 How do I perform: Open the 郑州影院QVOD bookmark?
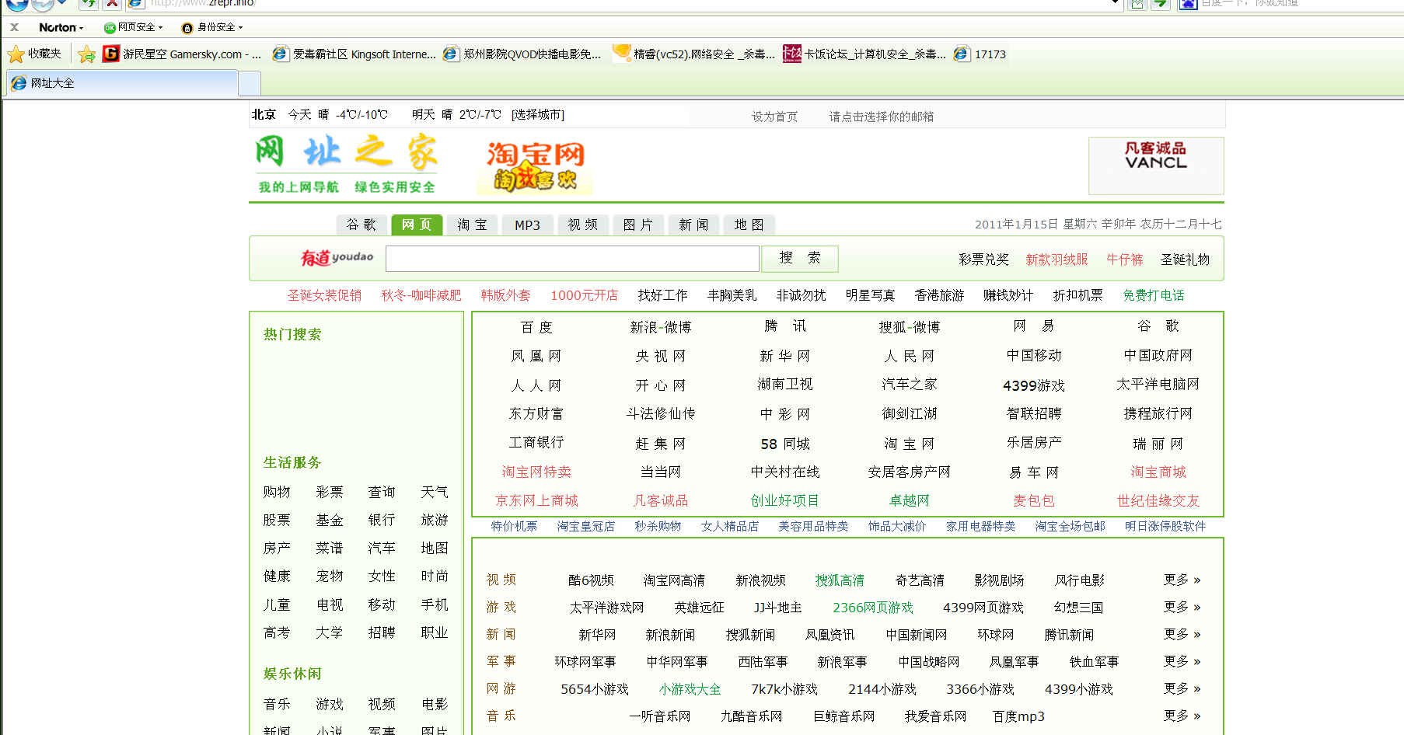pyautogui.click(x=522, y=54)
